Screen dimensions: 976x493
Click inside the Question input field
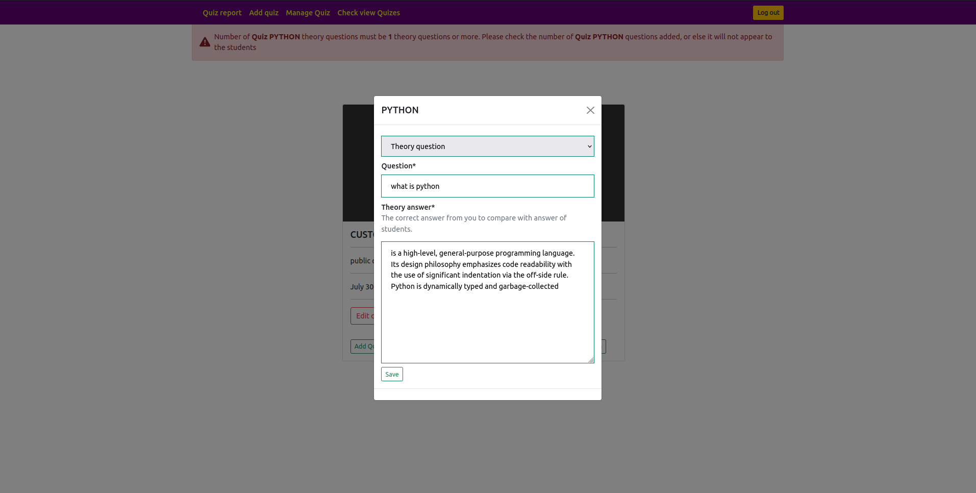(487, 186)
